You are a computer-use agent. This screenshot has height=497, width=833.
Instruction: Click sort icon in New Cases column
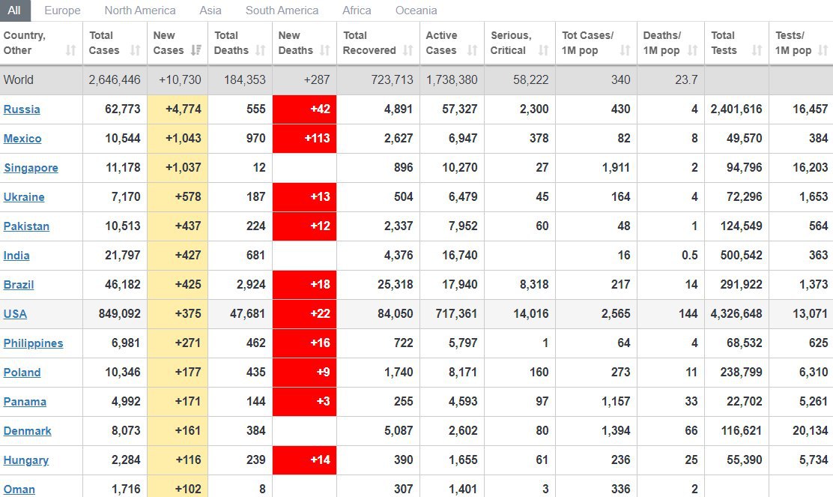(196, 50)
